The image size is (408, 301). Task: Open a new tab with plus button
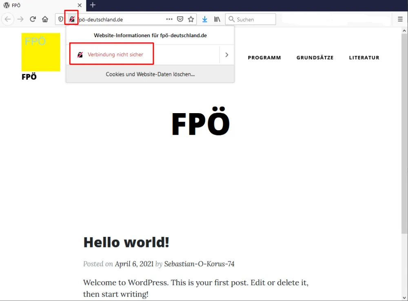pos(93,5)
